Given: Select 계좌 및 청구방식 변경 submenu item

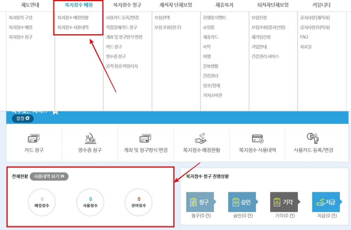Looking at the screenshot, I should (124, 37).
